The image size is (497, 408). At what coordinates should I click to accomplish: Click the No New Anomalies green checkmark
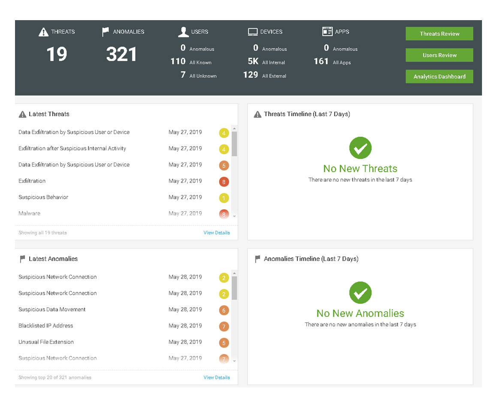point(360,293)
